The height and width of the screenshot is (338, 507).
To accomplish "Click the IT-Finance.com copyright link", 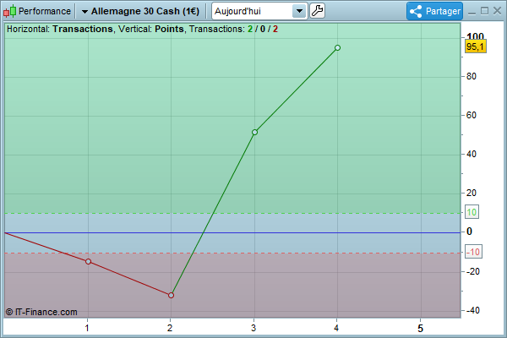I will [41, 312].
